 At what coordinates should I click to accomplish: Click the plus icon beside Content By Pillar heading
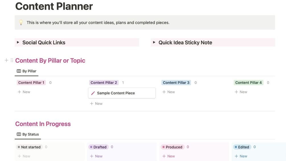(x=6, y=60)
